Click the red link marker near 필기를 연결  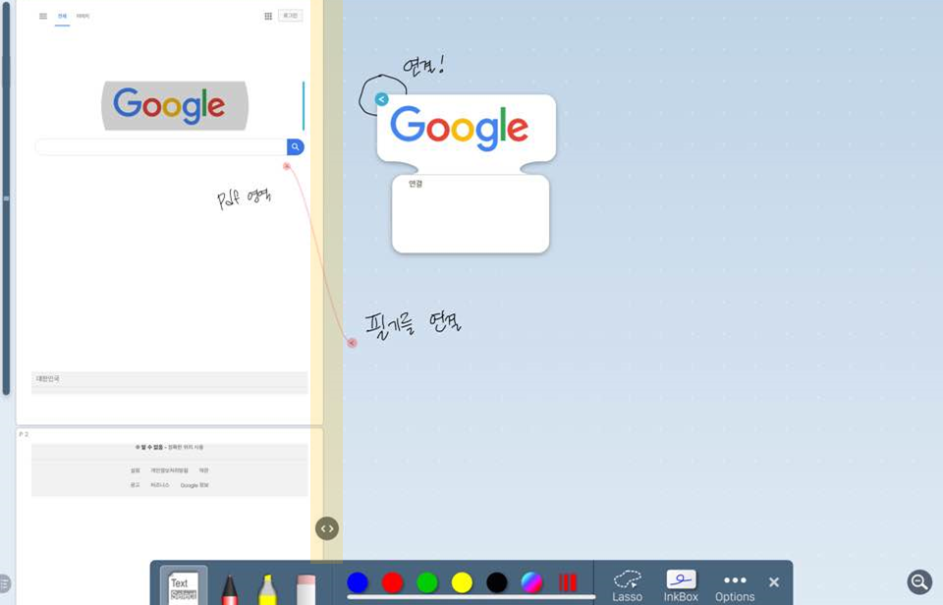coord(352,343)
